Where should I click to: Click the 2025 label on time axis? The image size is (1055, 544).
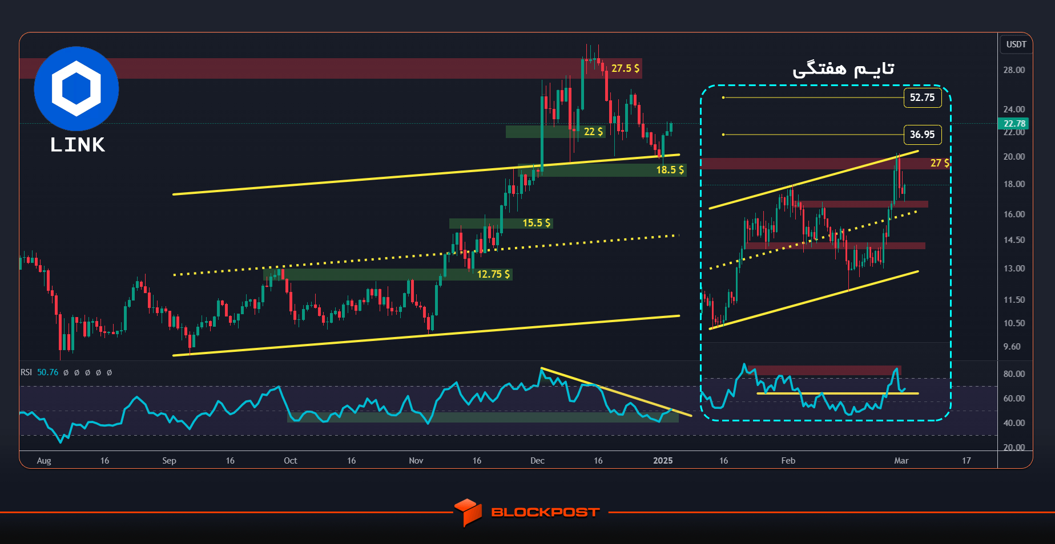663,461
